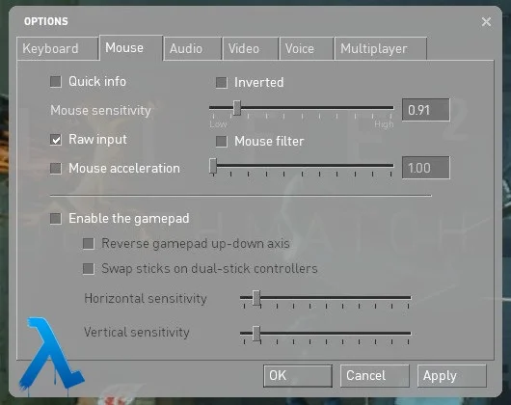The height and width of the screenshot is (405, 511).
Task: Click the "Mouse sensitivity" label
Action: [x=100, y=111]
